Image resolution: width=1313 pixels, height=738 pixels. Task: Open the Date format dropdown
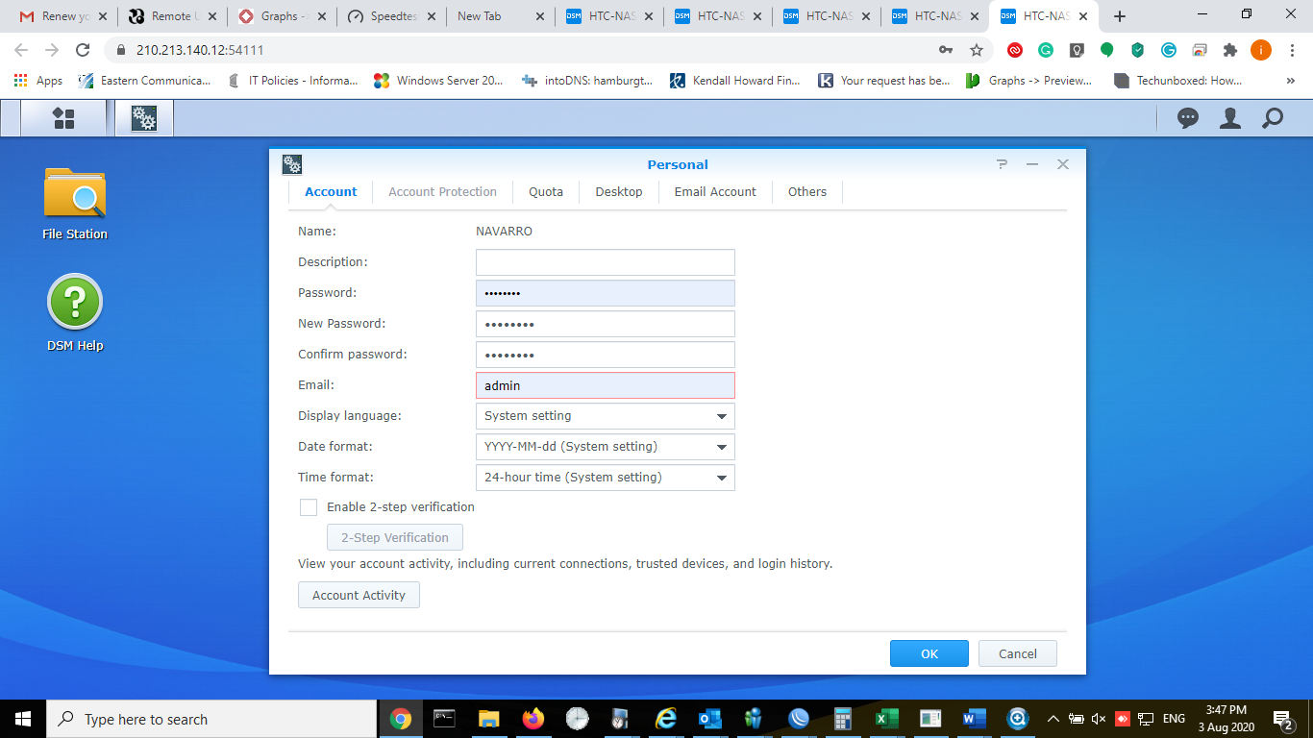(606, 447)
